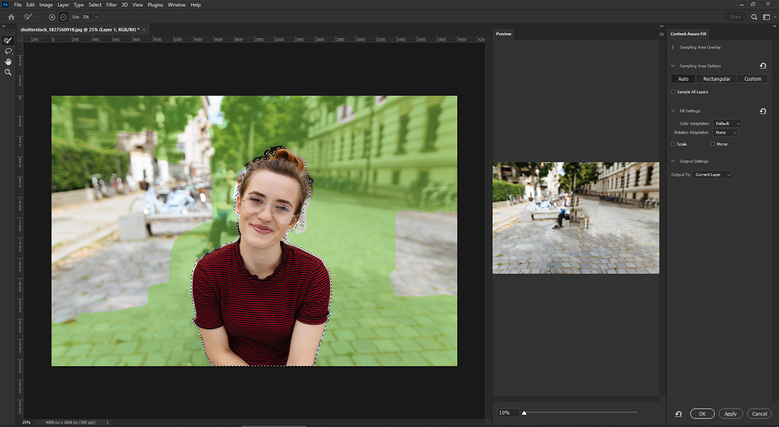779x427 pixels.
Task: Reset the Fill Settings
Action: point(763,111)
